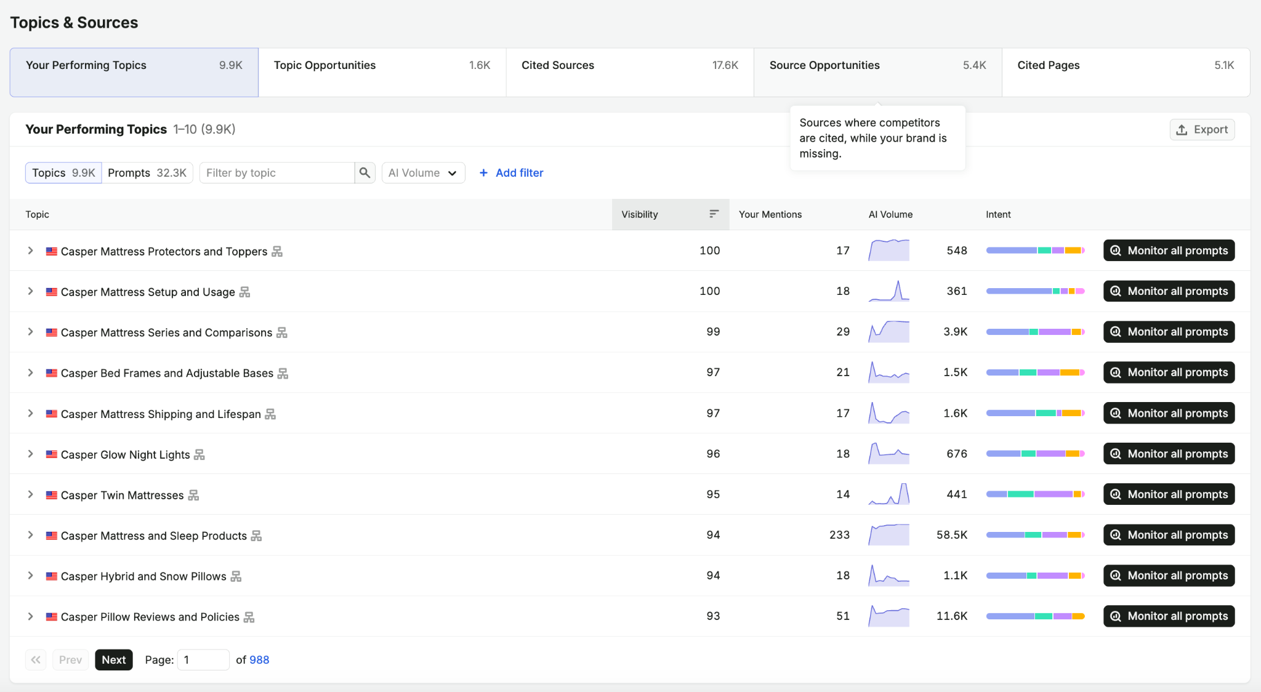
Task: Click the first-page double chevron icon
Action: pos(36,660)
